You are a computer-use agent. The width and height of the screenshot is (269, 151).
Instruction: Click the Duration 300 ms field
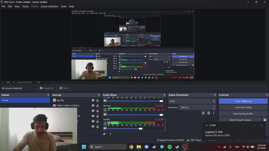tap(196, 107)
